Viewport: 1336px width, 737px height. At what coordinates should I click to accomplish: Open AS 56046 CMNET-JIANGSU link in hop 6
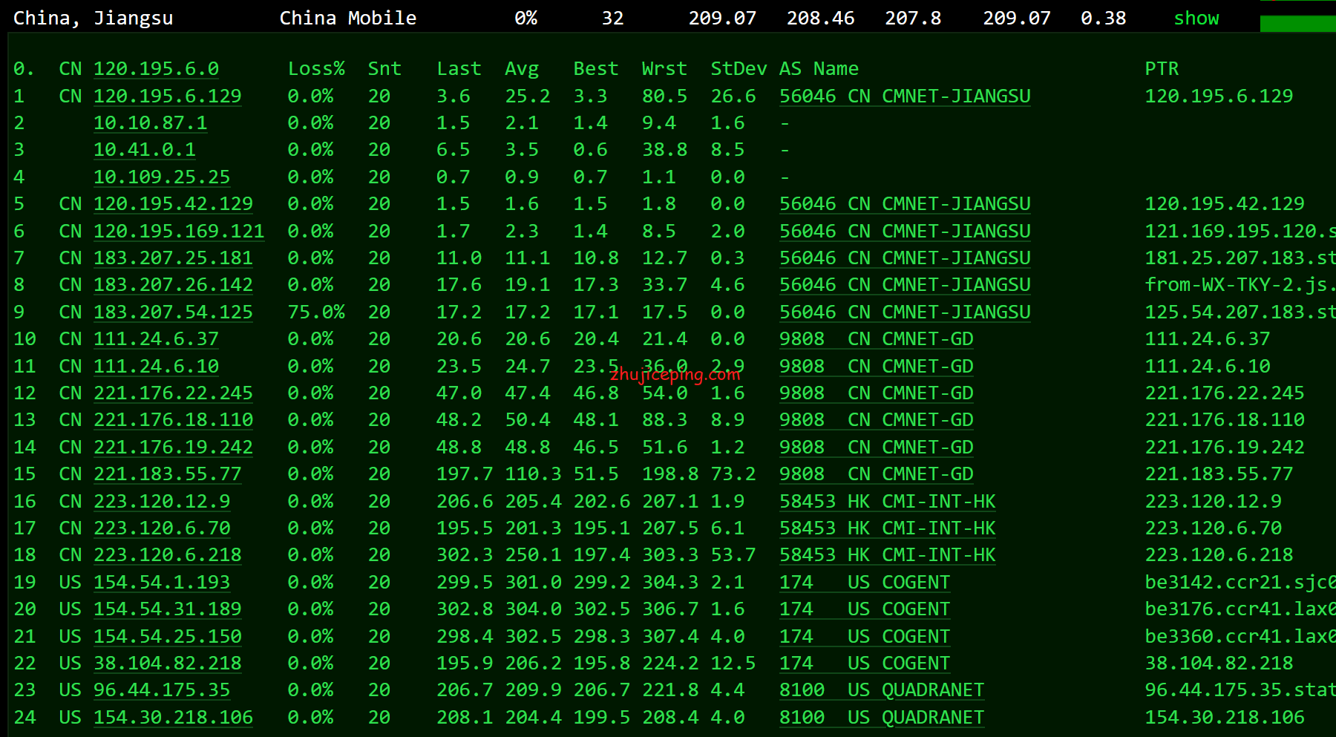pos(905,231)
